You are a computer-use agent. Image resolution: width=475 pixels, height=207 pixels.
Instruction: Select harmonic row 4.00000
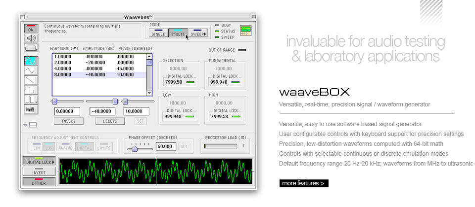99,69
